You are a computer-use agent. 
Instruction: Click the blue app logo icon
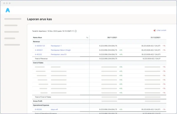(8, 10)
